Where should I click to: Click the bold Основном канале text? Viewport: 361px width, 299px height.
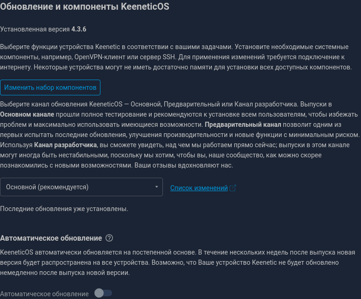tap(27, 114)
